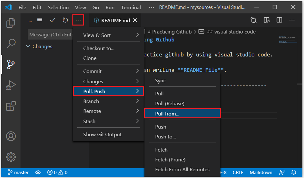Open source control More Actions ellipsis

click(x=78, y=20)
